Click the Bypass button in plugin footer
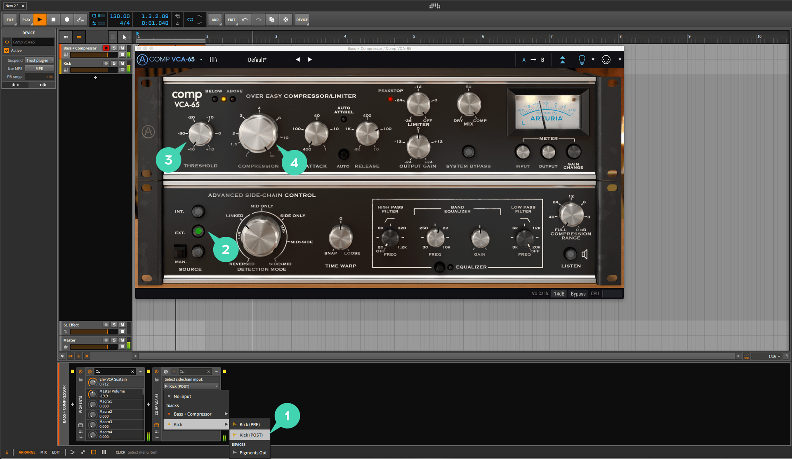This screenshot has height=459, width=792. (578, 294)
